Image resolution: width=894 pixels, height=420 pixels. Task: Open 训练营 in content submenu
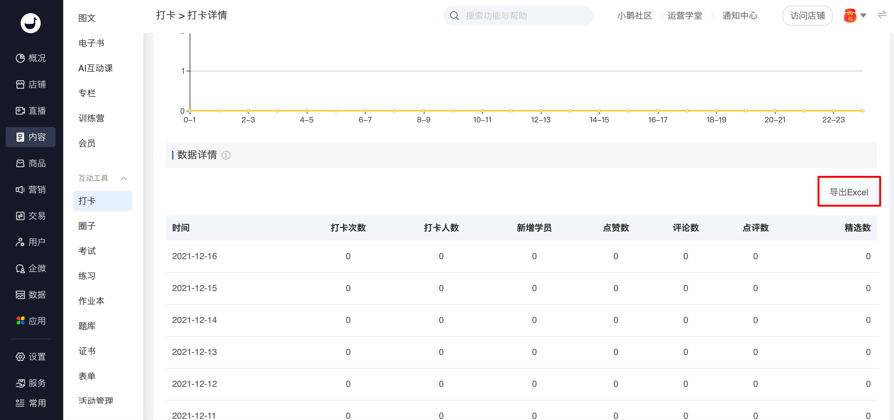point(91,118)
